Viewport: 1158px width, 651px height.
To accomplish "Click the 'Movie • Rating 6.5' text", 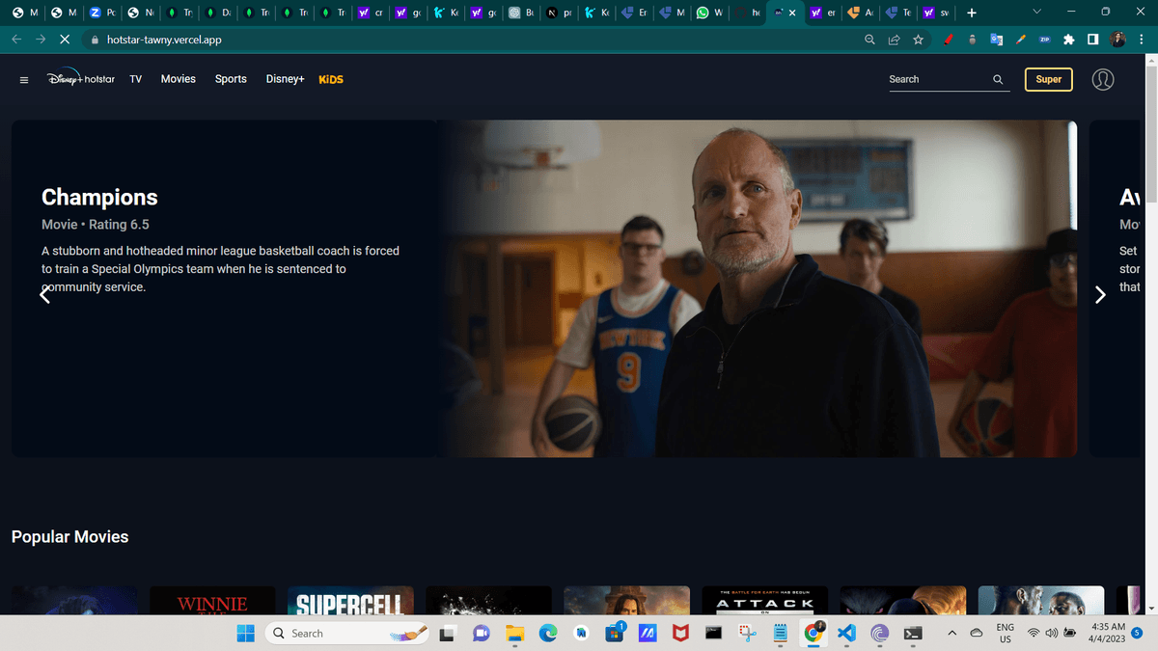I will pos(96,225).
